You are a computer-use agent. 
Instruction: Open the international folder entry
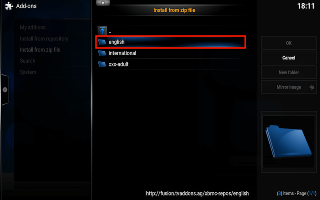(x=171, y=53)
